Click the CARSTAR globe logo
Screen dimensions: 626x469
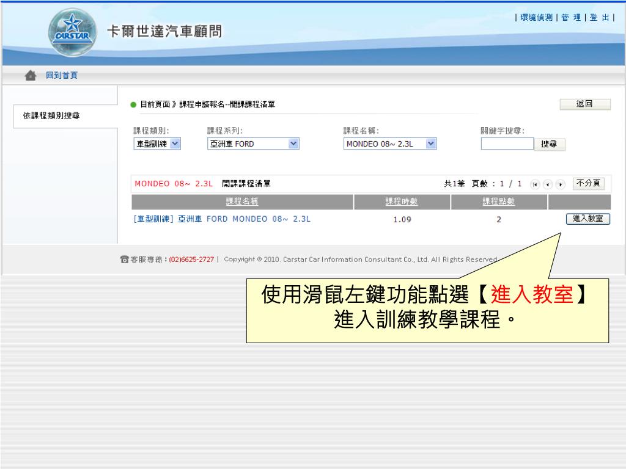(x=72, y=32)
